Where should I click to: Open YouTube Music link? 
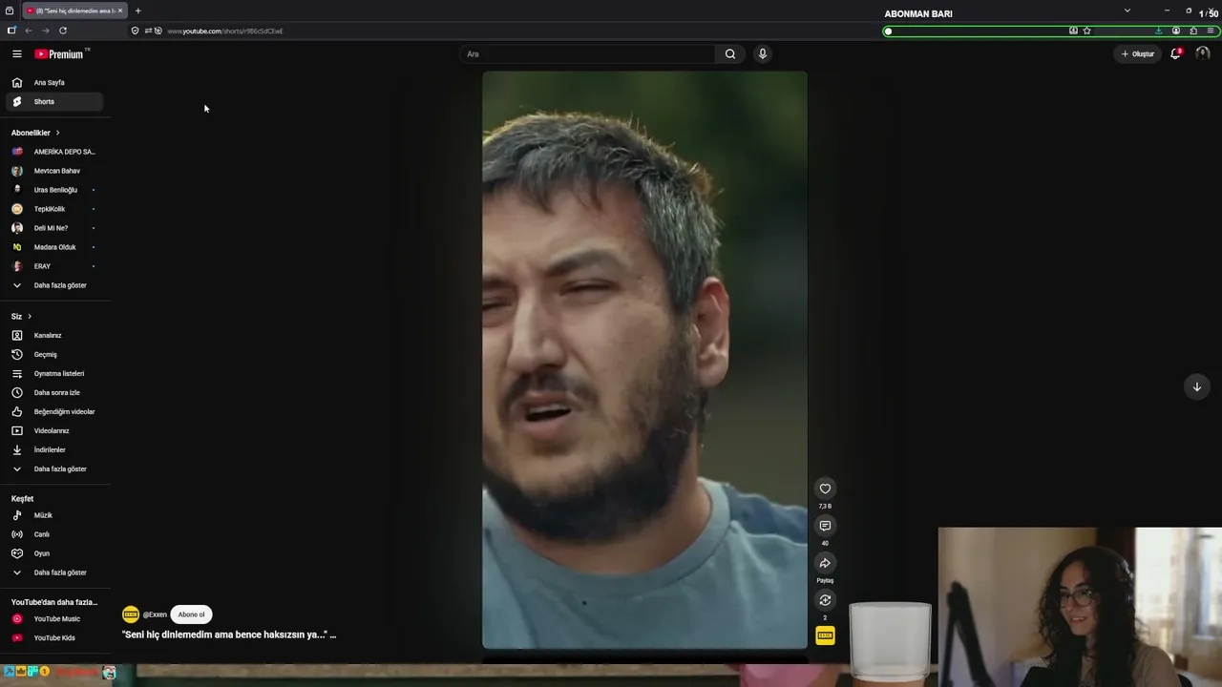click(53, 619)
